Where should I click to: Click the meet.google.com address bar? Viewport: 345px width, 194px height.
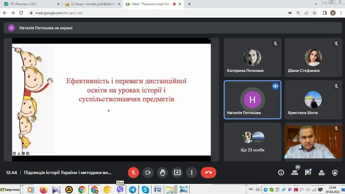(x=135, y=13)
